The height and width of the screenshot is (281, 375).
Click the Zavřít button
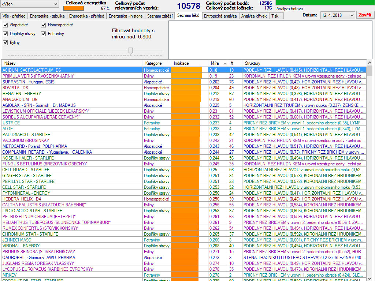[x=365, y=15]
